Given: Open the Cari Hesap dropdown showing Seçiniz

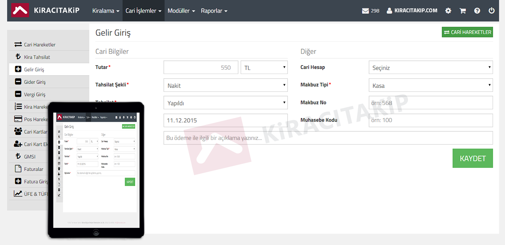Looking at the screenshot, I should pos(431,68).
